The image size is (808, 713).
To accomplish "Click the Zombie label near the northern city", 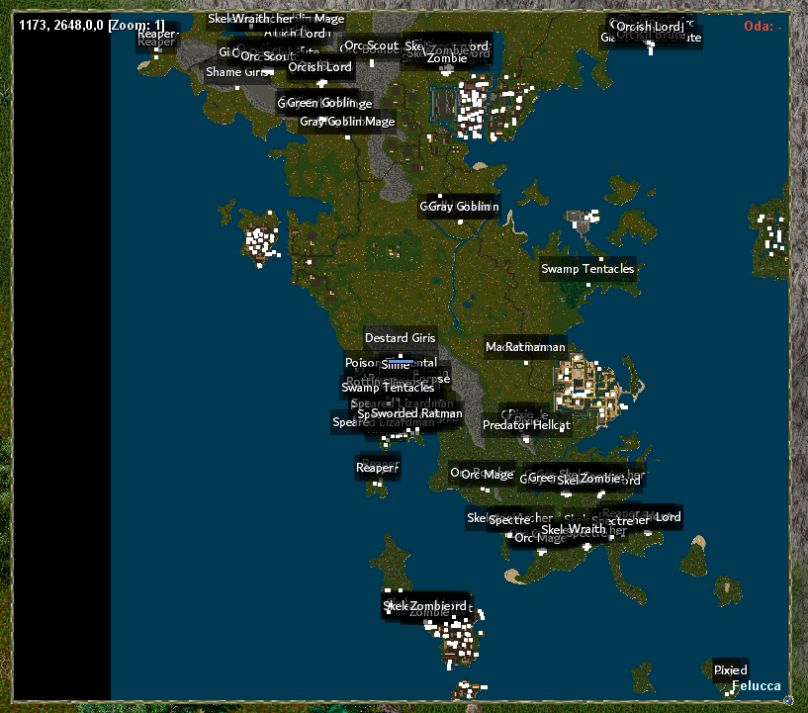I will [x=446, y=58].
